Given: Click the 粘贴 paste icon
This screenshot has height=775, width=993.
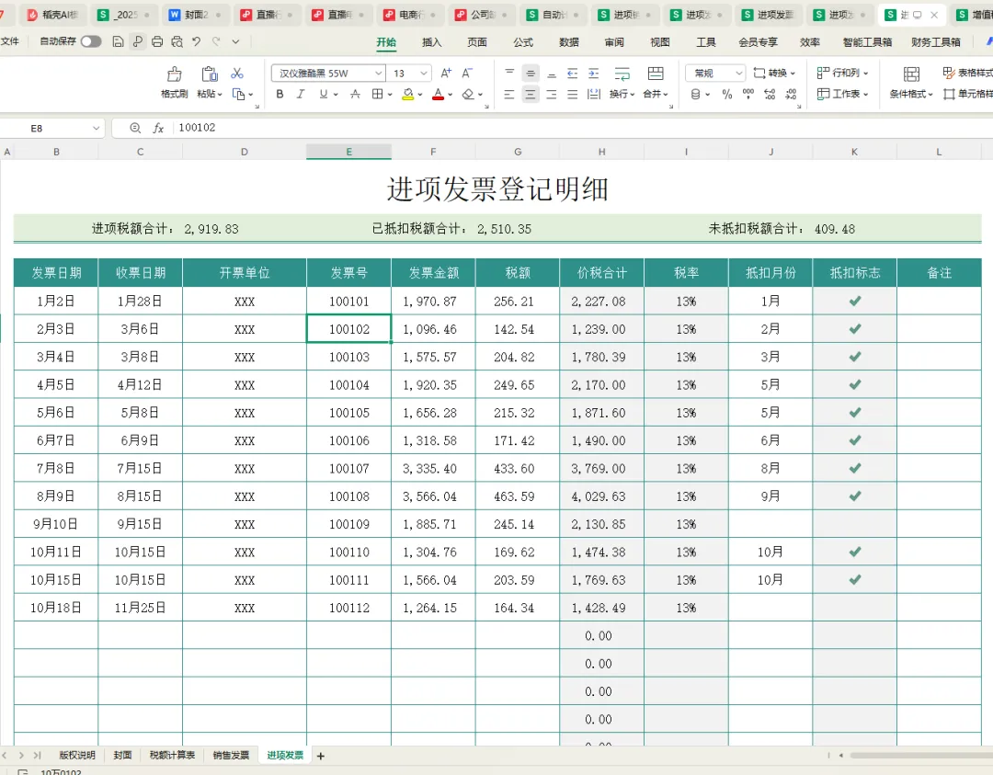Looking at the screenshot, I should click(209, 74).
